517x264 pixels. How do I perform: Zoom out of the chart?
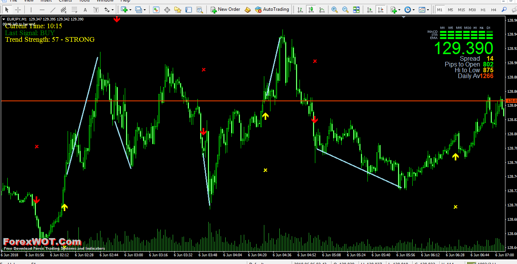[345, 9]
